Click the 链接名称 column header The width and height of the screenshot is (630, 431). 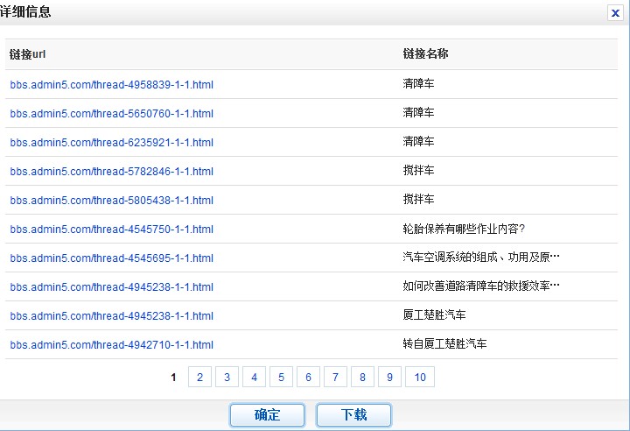(426, 54)
